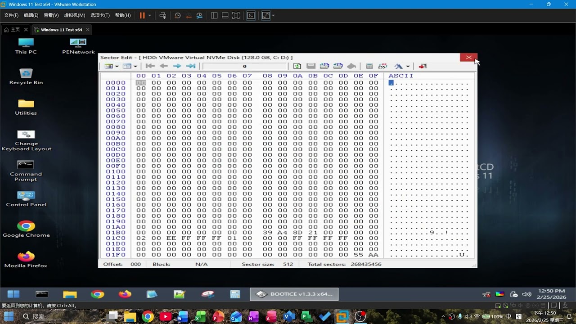This screenshot has height=324, width=576.
Task: Click the find text binoculars icon
Action: tap(398, 66)
